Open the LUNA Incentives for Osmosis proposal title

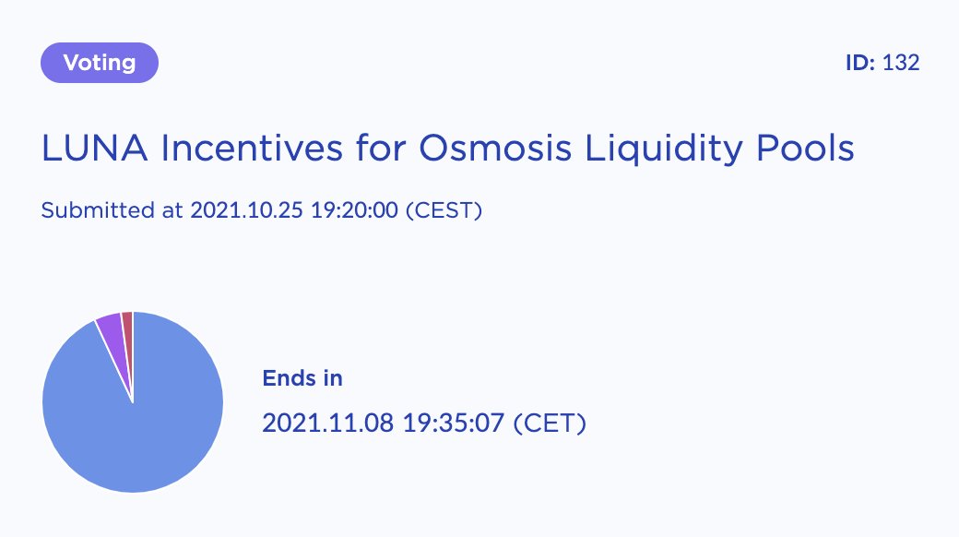[448, 149]
